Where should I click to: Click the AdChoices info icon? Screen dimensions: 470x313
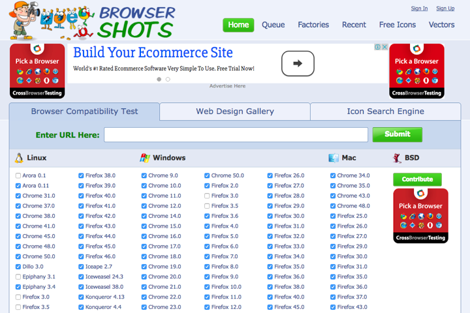(x=377, y=47)
